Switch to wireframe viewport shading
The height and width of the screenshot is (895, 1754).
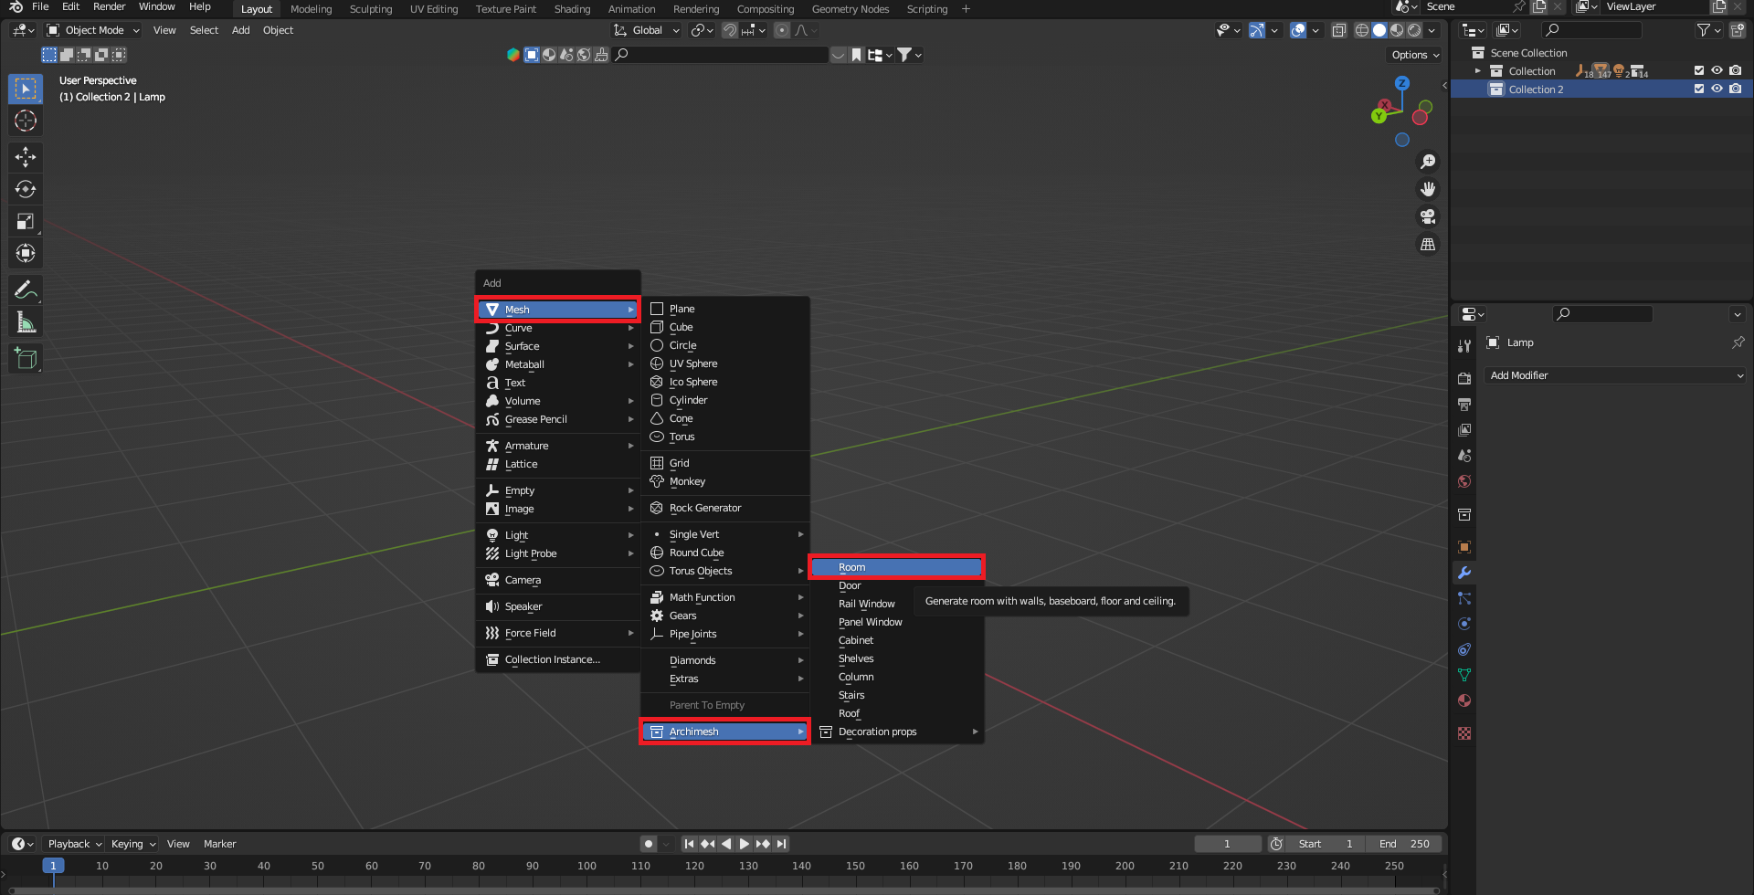pos(1362,30)
